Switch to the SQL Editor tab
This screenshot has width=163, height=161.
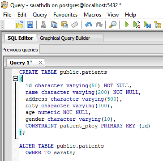20,38
